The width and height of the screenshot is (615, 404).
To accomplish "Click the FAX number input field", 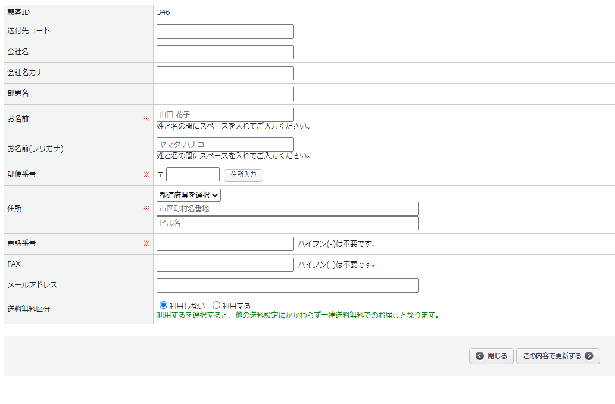I will pos(225,265).
